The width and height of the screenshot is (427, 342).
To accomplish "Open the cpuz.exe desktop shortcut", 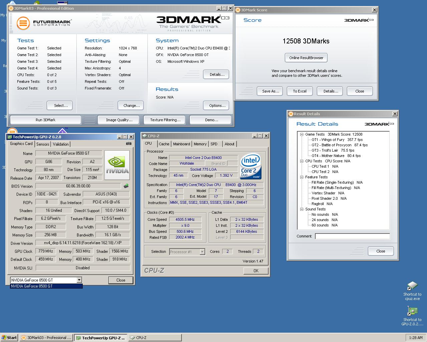I will [412, 291].
